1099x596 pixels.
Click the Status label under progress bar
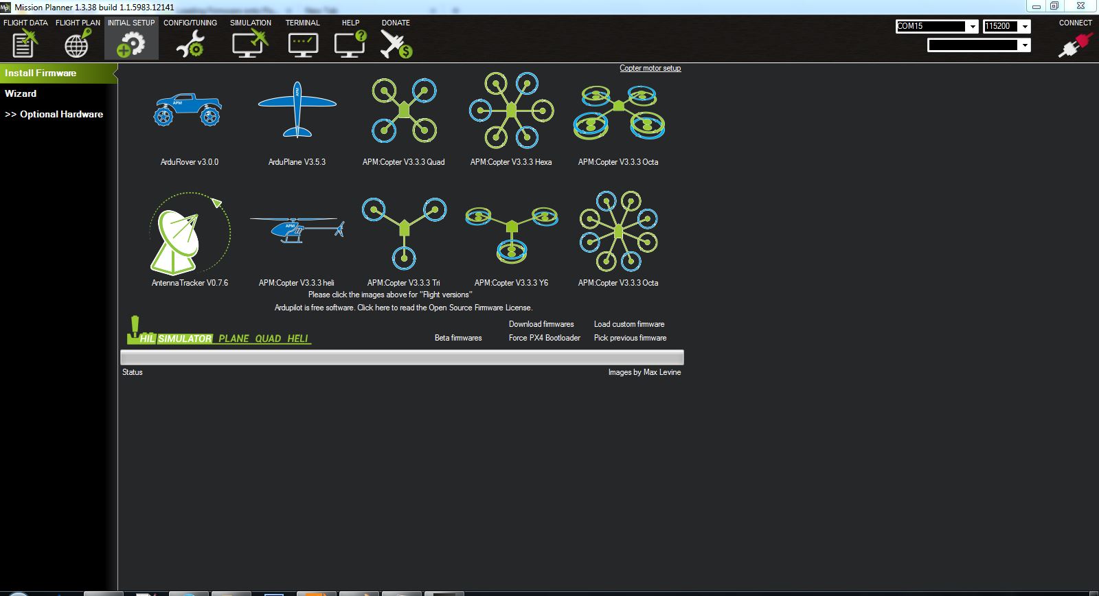(133, 372)
